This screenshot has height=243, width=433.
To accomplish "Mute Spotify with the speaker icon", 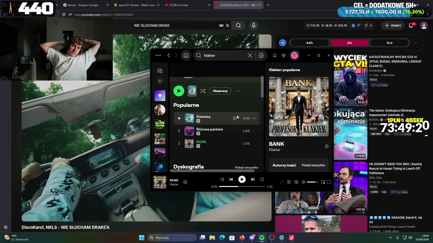I will [303, 182].
